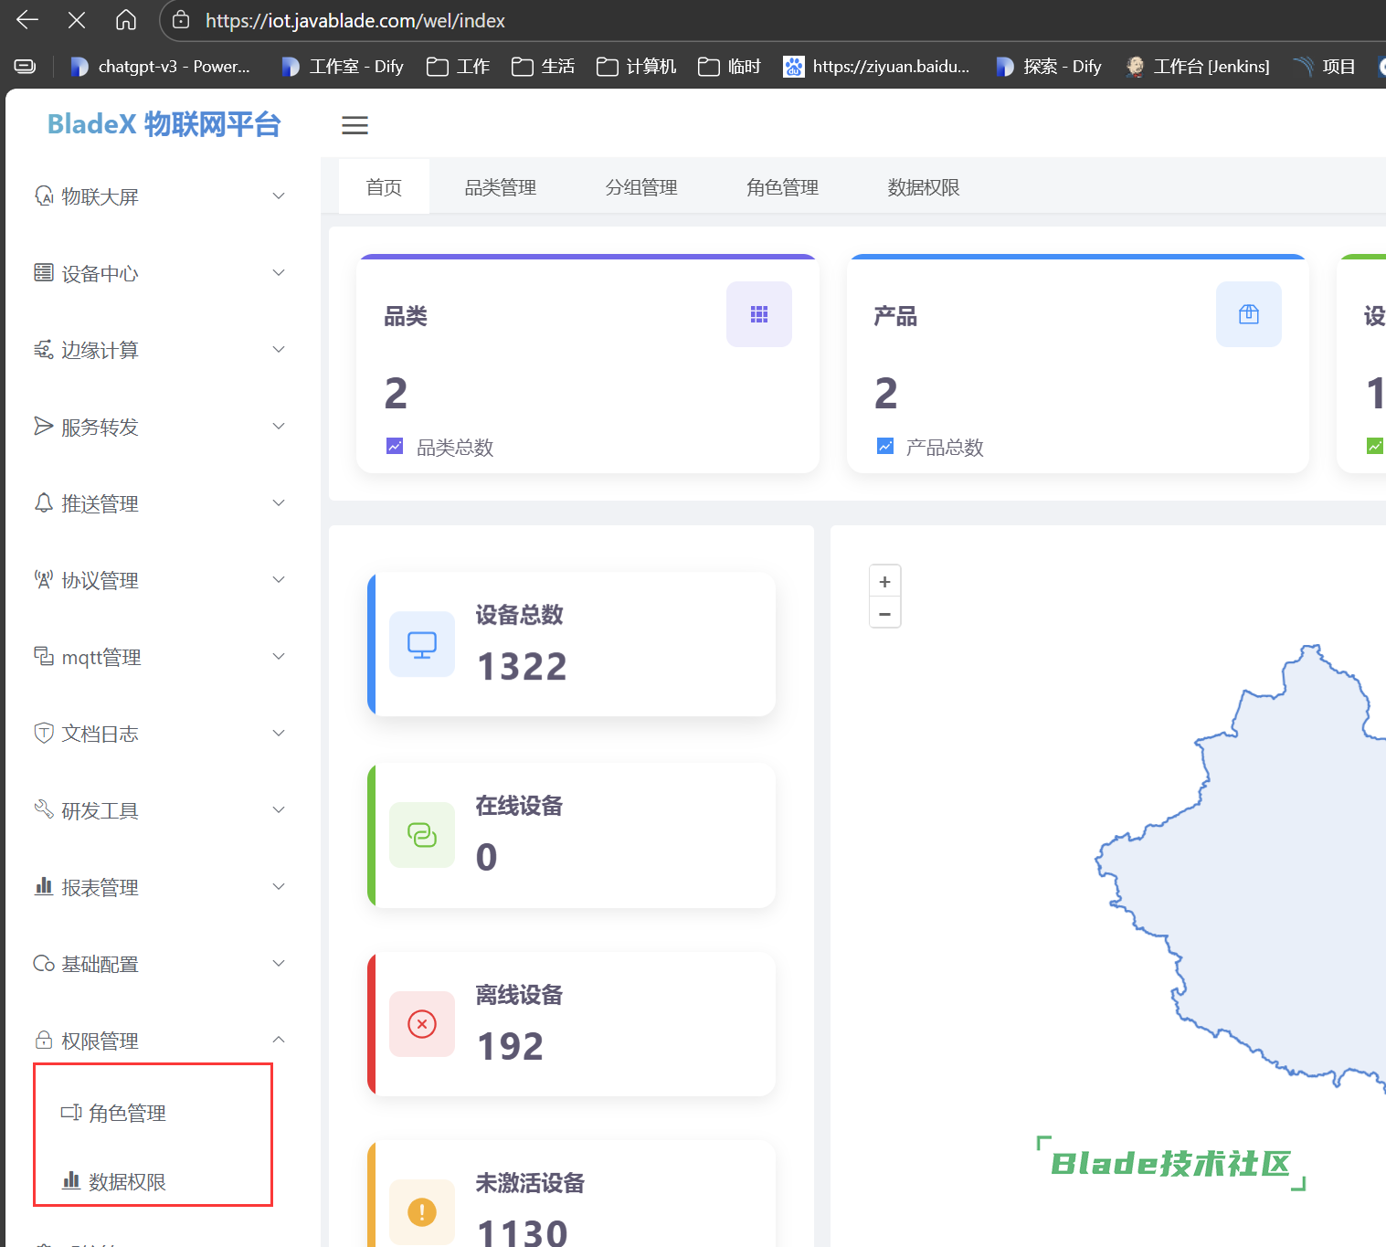Switch to the 品类管理 tab
This screenshot has height=1247, width=1386.
500,187
